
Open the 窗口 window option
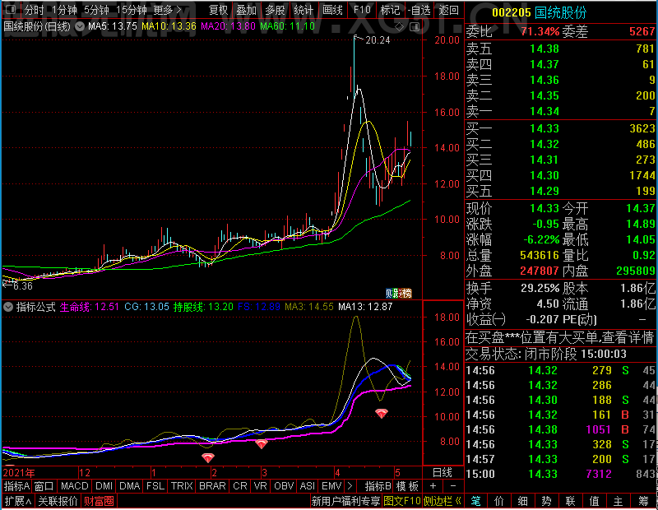pos(44,486)
